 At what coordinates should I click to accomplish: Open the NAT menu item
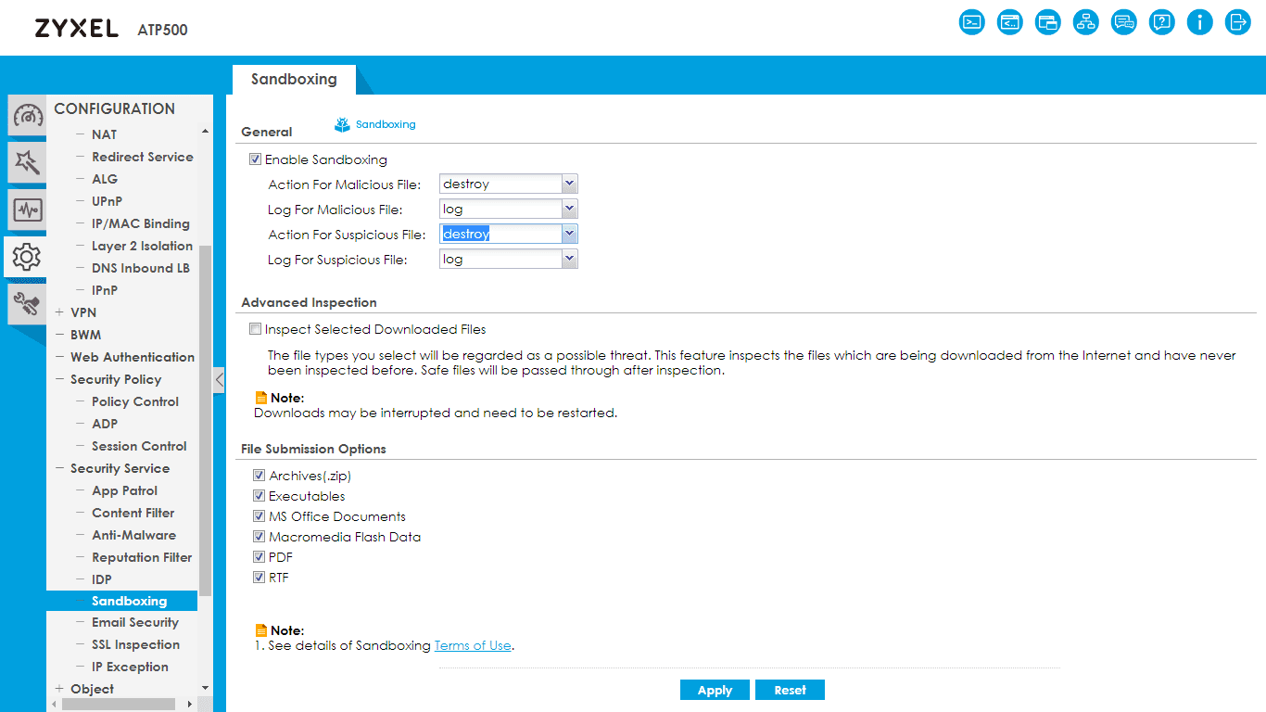[105, 134]
